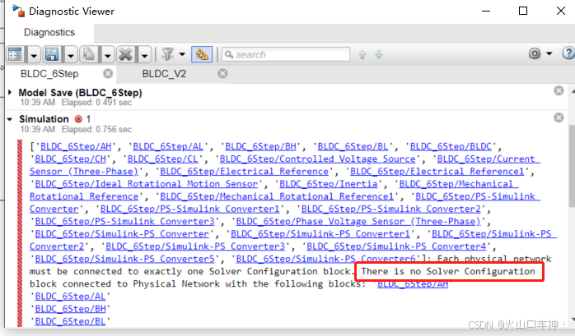This screenshot has height=336, width=575.
Task: Open the BLDC_6Step/Inertia link
Action: click(329, 184)
